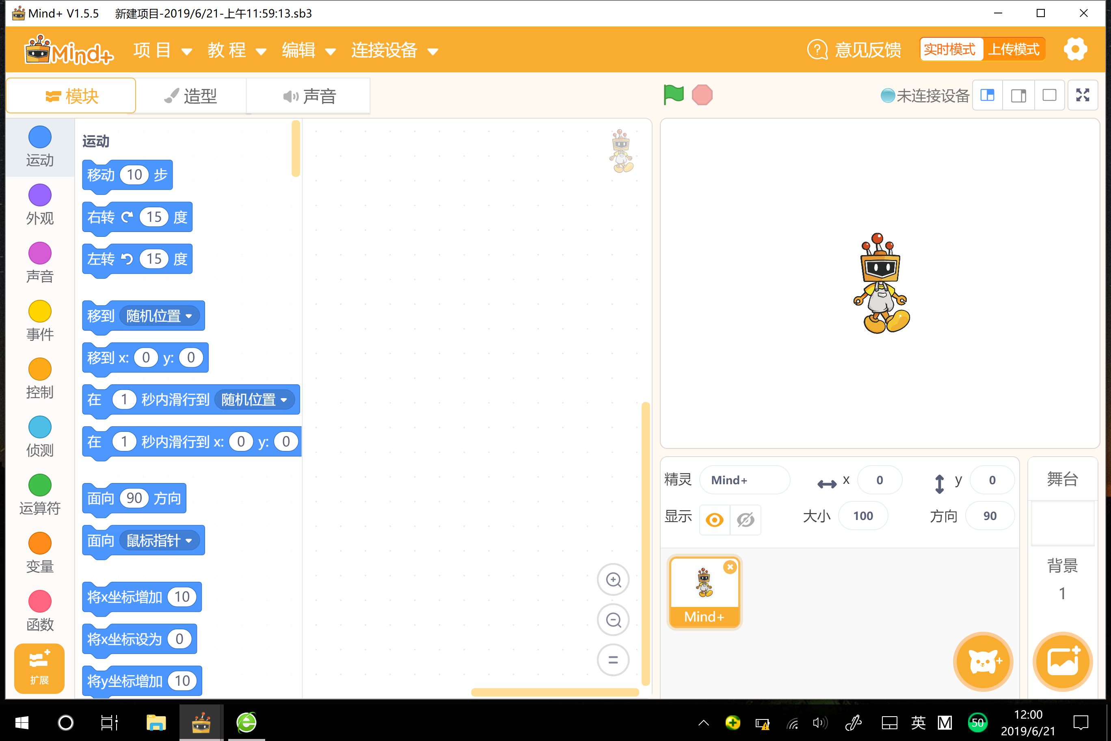Expand 鼠标指针 dropdown in 面向 block
The image size is (1111, 741).
tap(159, 540)
